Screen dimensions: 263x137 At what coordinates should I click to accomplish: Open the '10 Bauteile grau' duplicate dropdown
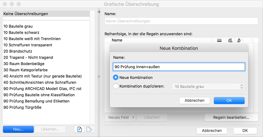click(208, 86)
